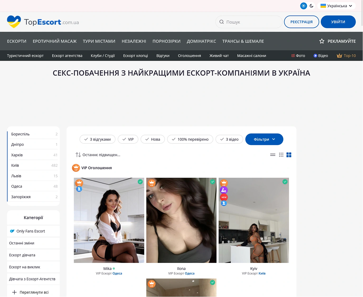The width and height of the screenshot is (363, 297).
Task: Click the star icon beside РЕКЛАМУЙТЕ
Action: point(322,41)
